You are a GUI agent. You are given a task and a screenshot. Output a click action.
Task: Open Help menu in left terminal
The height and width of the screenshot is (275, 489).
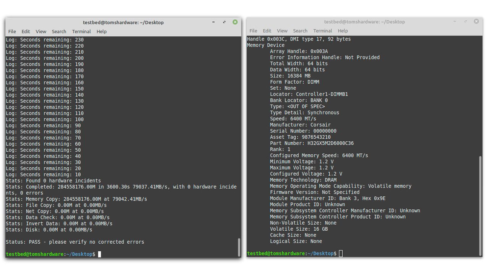click(x=102, y=31)
